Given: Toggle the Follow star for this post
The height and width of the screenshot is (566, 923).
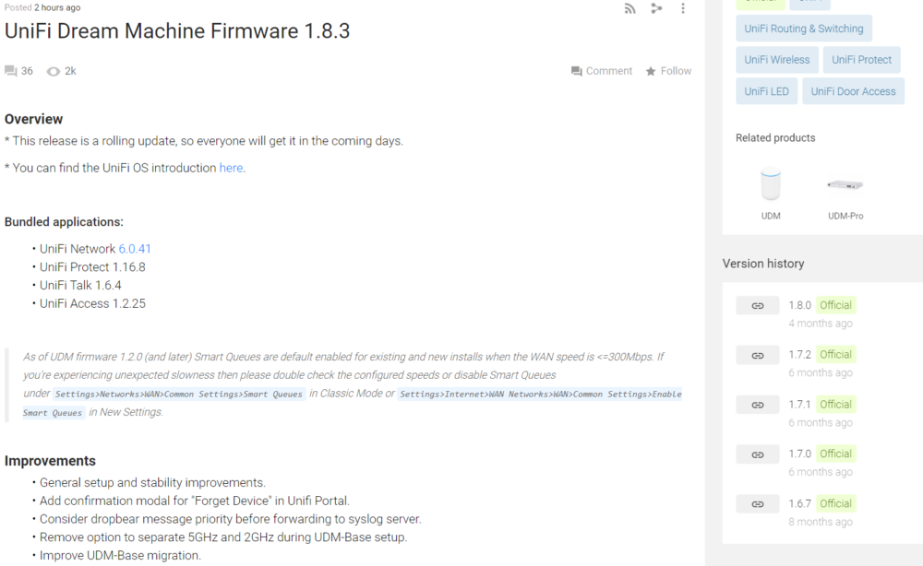Looking at the screenshot, I should tap(651, 70).
